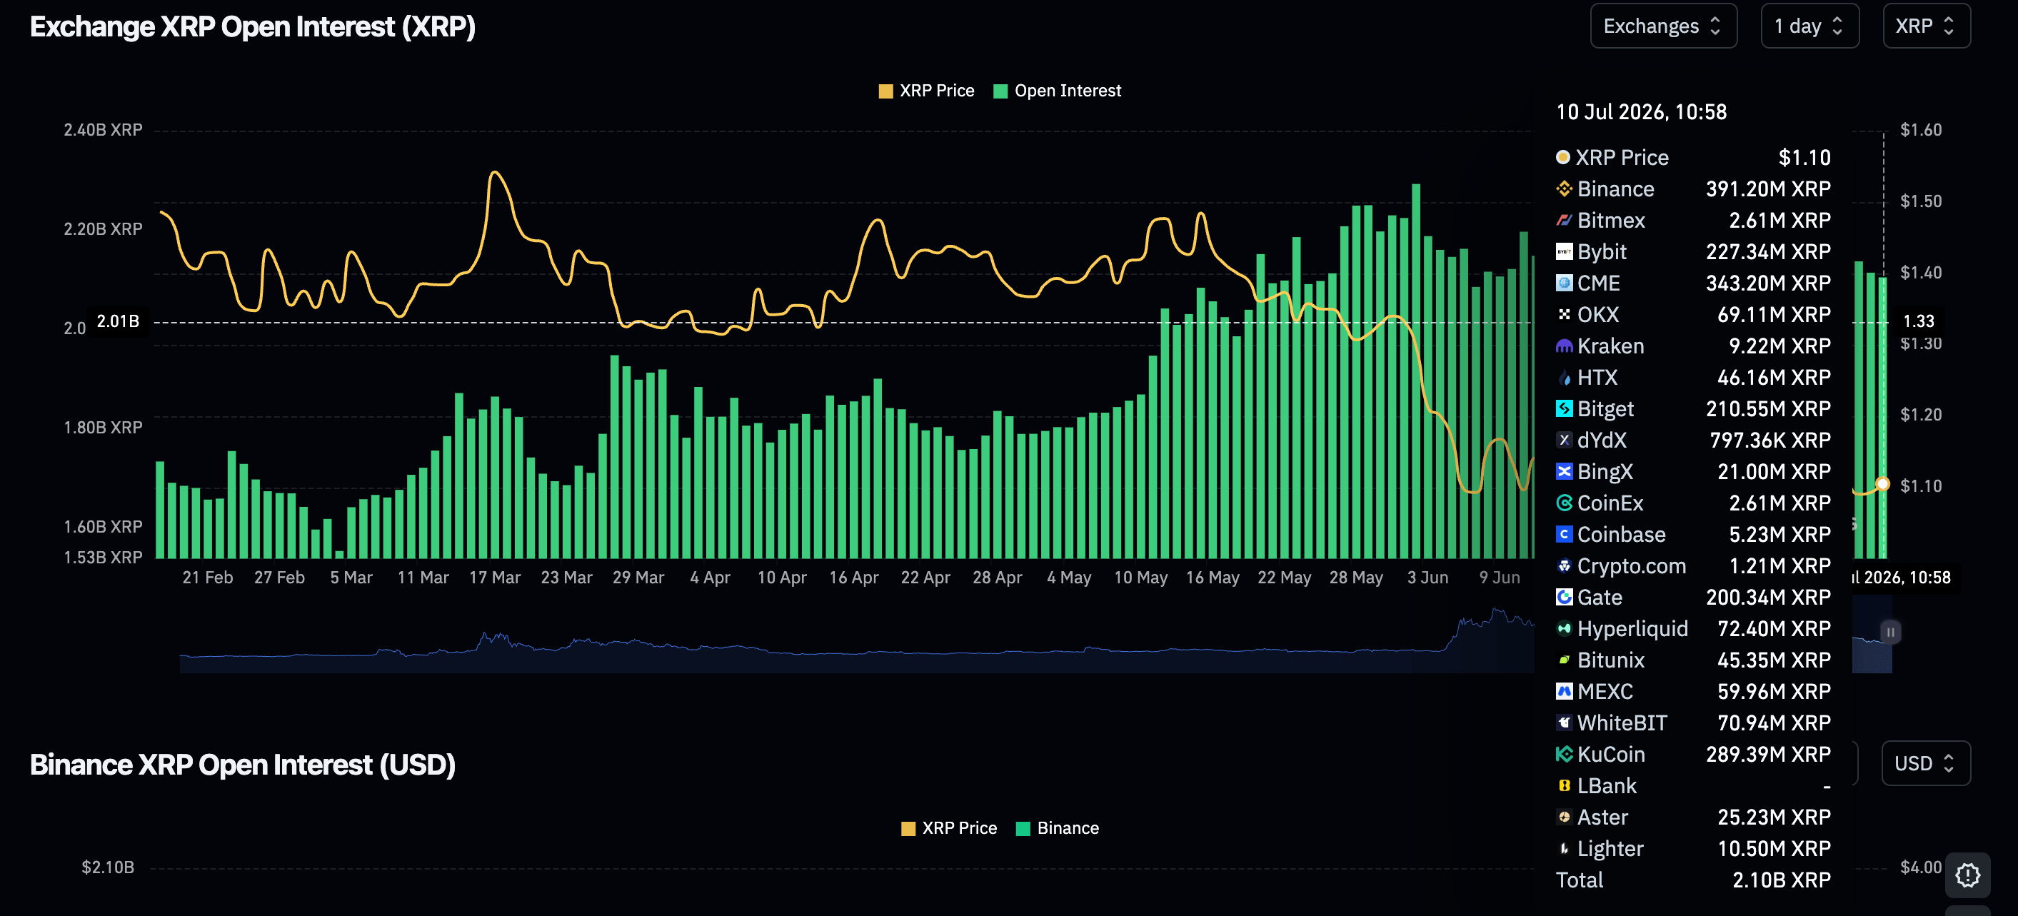
Task: Click the Kraken logo icon
Action: tap(1564, 346)
